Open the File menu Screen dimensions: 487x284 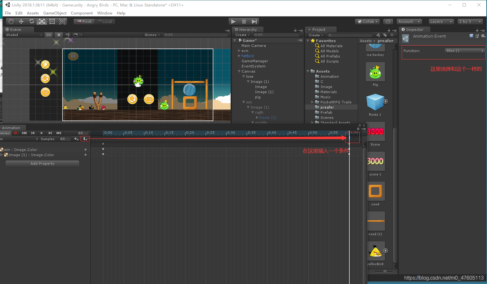point(8,13)
